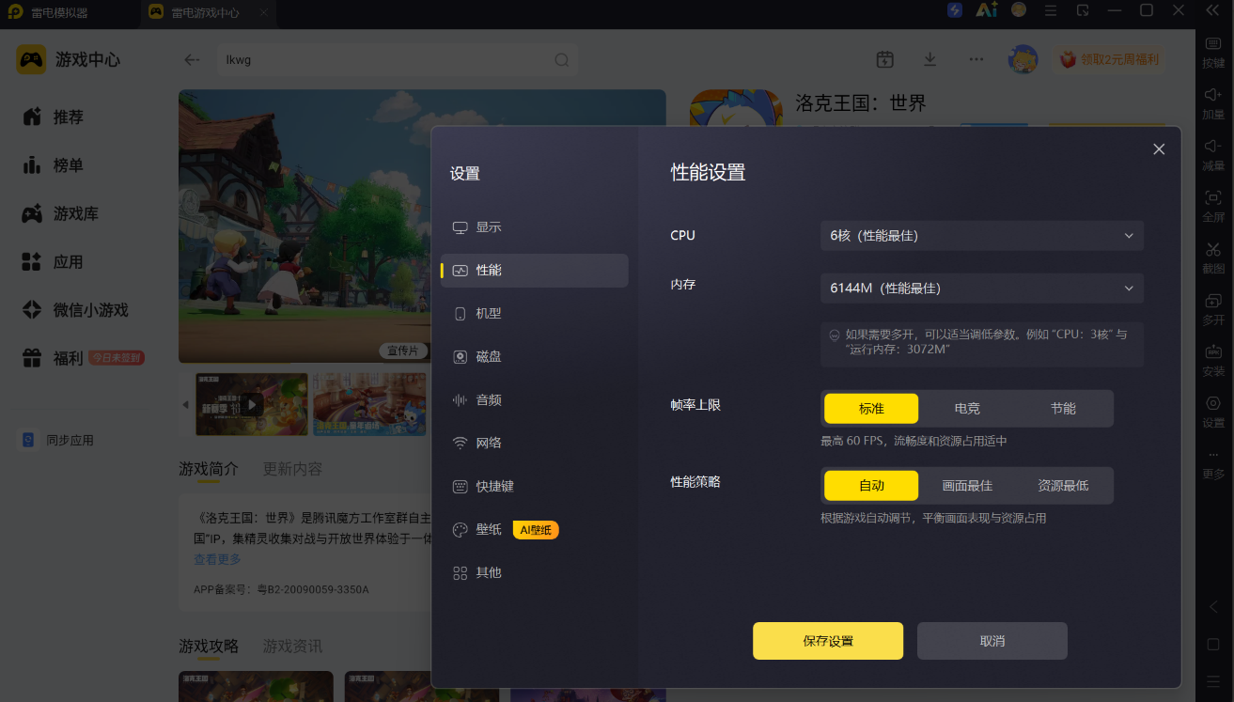Click the 保存设置 save button
The image size is (1234, 702).
pos(828,641)
